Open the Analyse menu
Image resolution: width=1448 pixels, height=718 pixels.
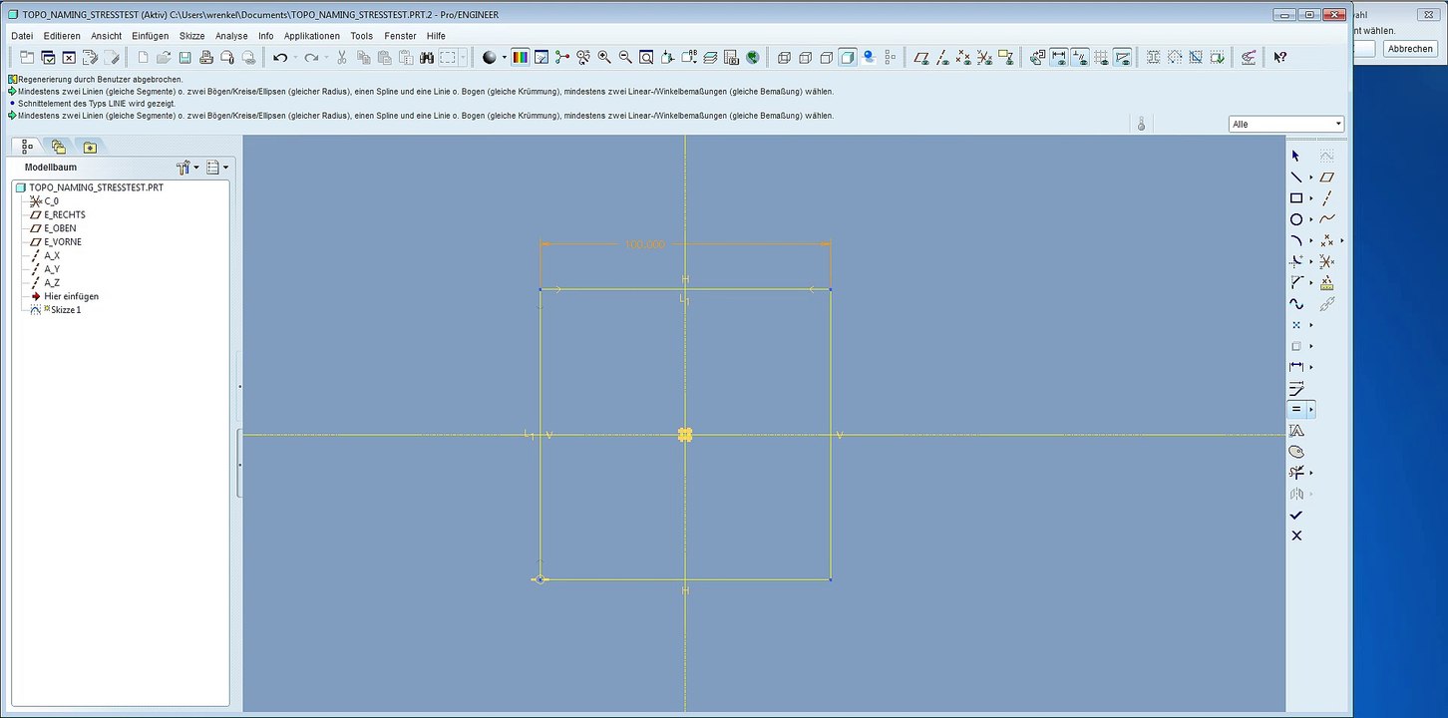point(231,36)
